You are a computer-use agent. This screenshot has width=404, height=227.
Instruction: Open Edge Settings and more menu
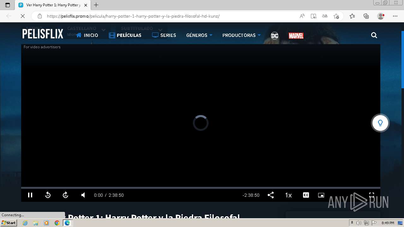tap(395, 16)
